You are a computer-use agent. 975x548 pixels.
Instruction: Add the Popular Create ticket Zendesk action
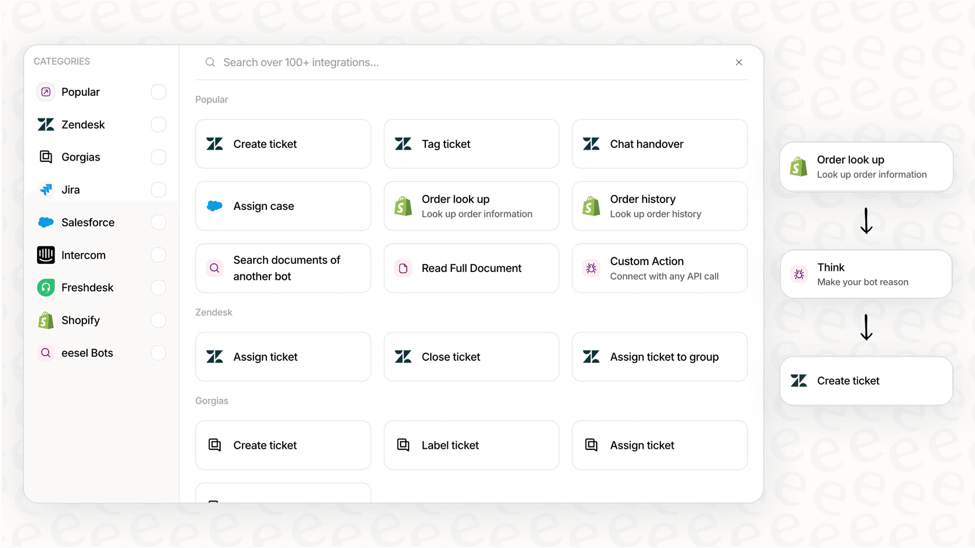283,144
